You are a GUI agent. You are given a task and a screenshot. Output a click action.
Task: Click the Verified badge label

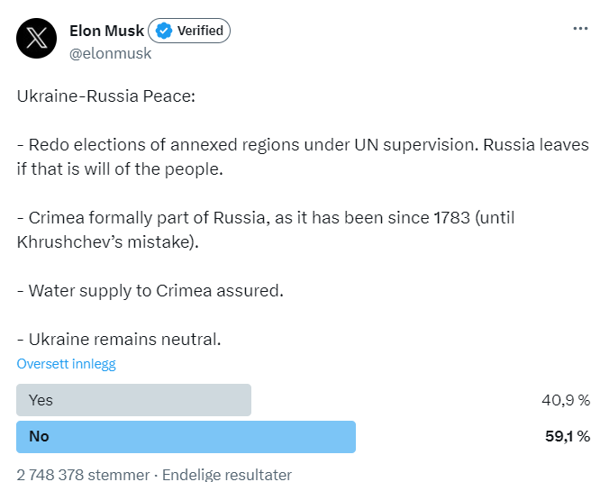199,32
